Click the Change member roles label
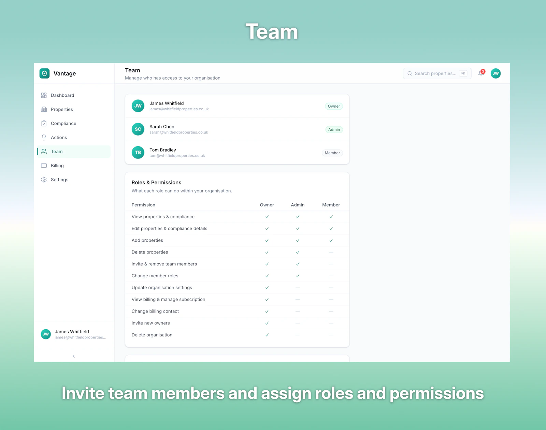This screenshot has width=546, height=430. (155, 276)
